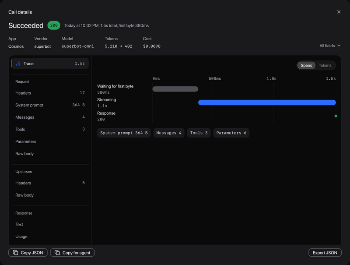Open Upstream Raw body
Image resolution: width=350 pixels, height=265 pixels.
coord(50,195)
